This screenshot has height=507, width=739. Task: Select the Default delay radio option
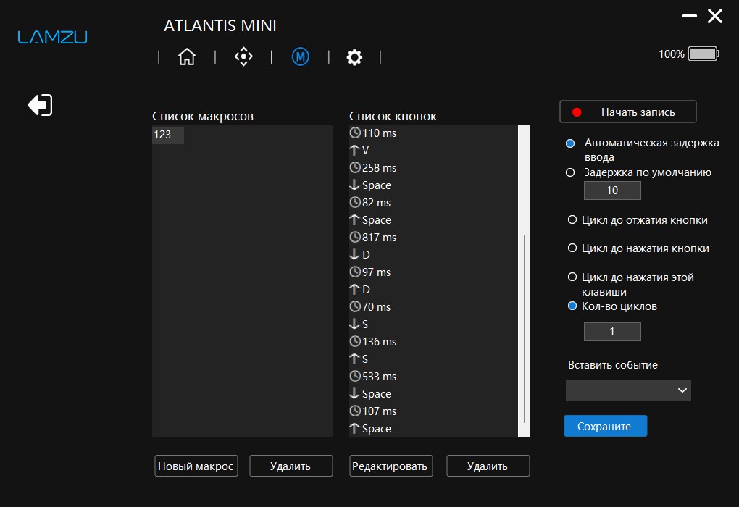(570, 172)
